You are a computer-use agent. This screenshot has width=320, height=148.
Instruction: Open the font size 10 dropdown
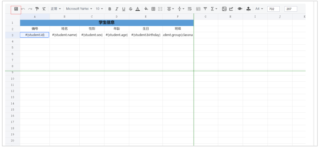[100, 9]
